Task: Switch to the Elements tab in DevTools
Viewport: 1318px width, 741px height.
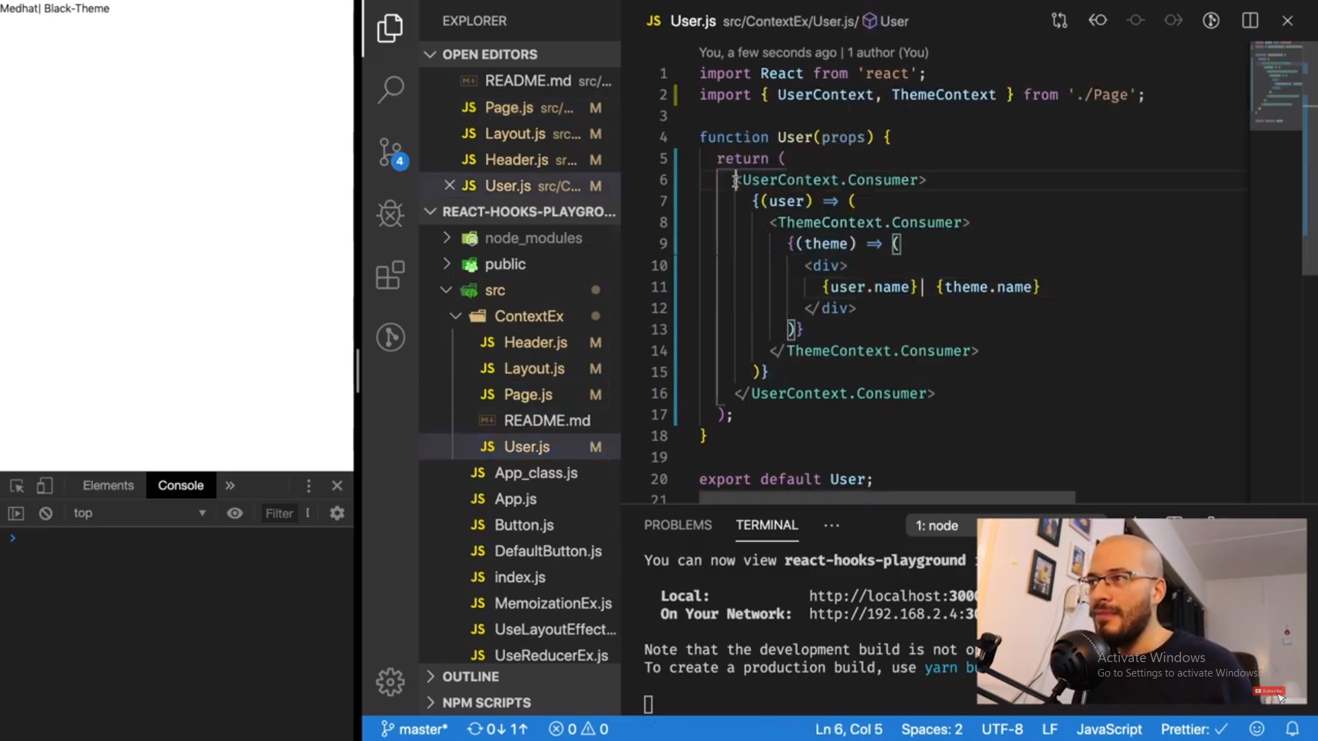Action: point(108,486)
